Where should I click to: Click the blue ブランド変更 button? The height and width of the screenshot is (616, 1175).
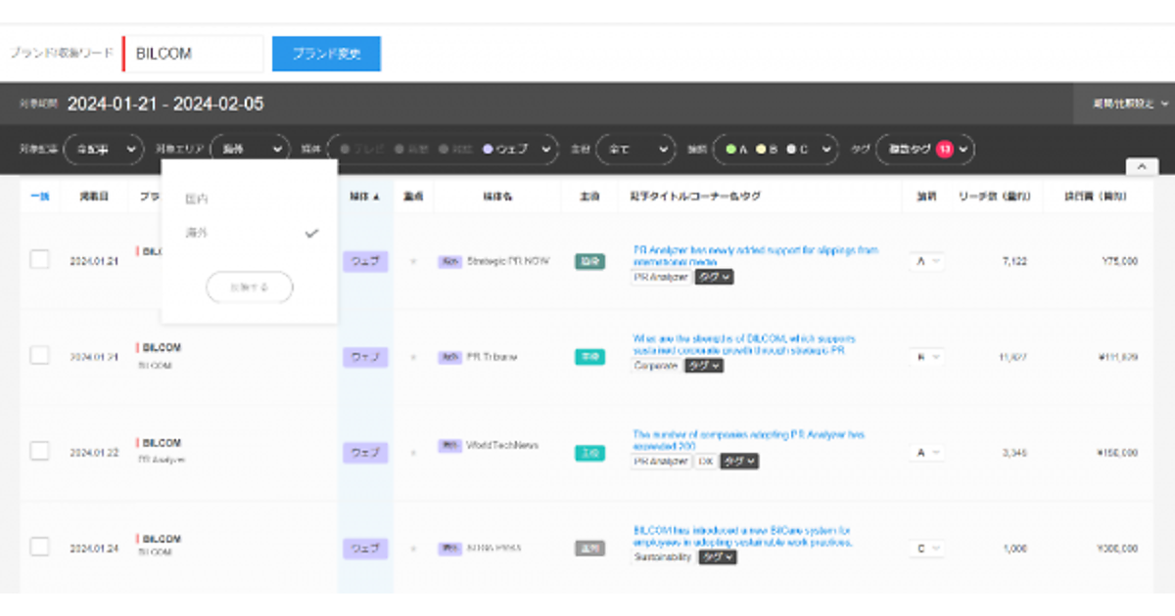[326, 54]
